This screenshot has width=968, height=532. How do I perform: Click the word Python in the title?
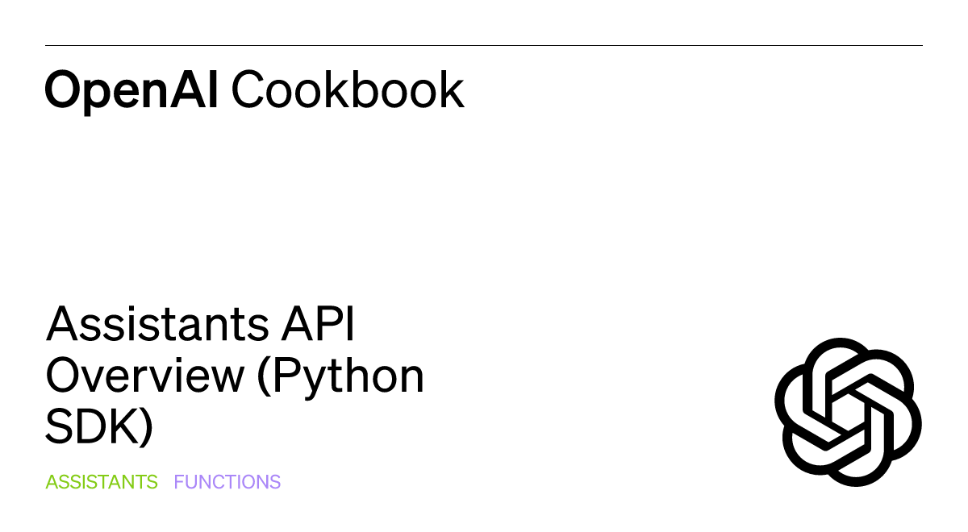pyautogui.click(x=351, y=377)
